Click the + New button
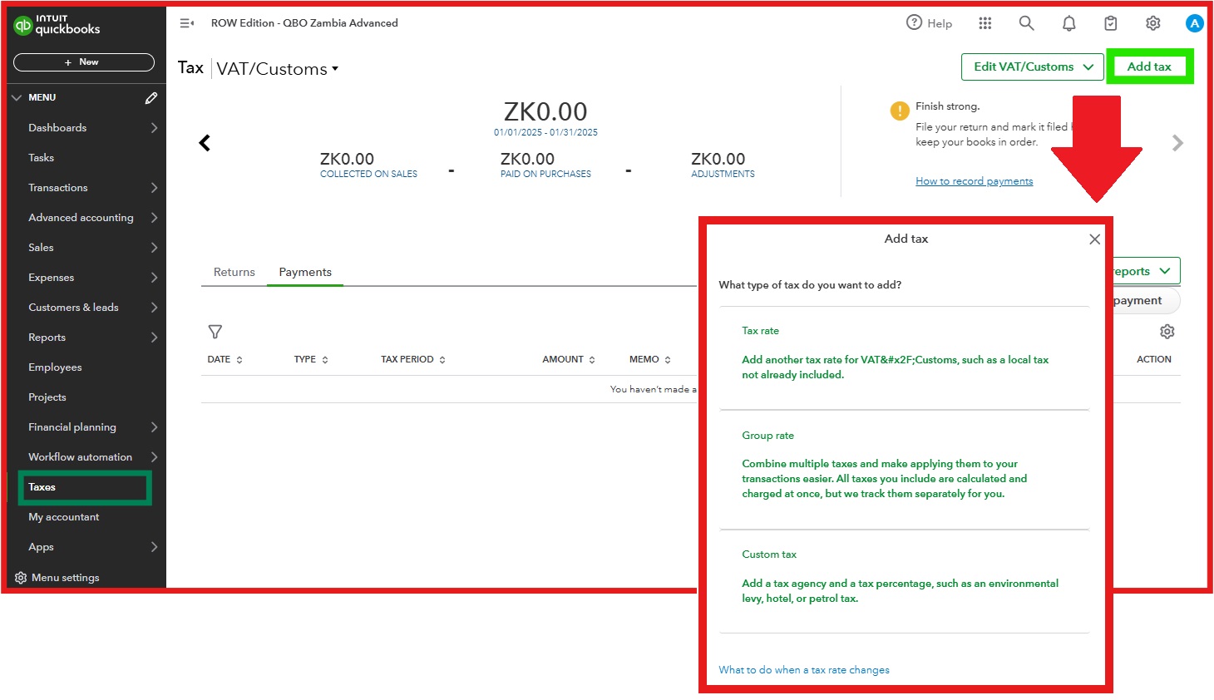Viewport: 1214px width, 700px height. [x=84, y=62]
